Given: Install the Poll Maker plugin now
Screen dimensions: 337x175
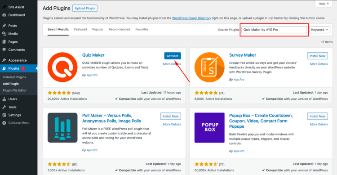Looking at the screenshot, I should click(x=170, y=116).
